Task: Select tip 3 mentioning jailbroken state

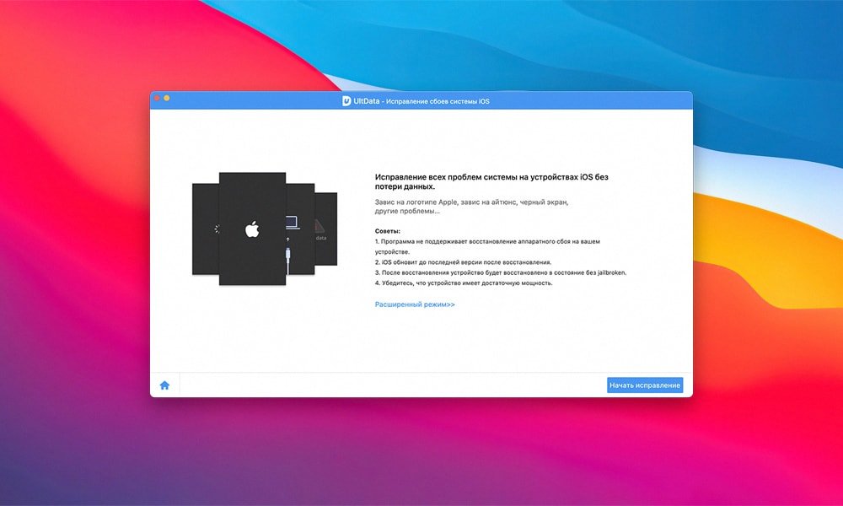Action: pos(501,272)
